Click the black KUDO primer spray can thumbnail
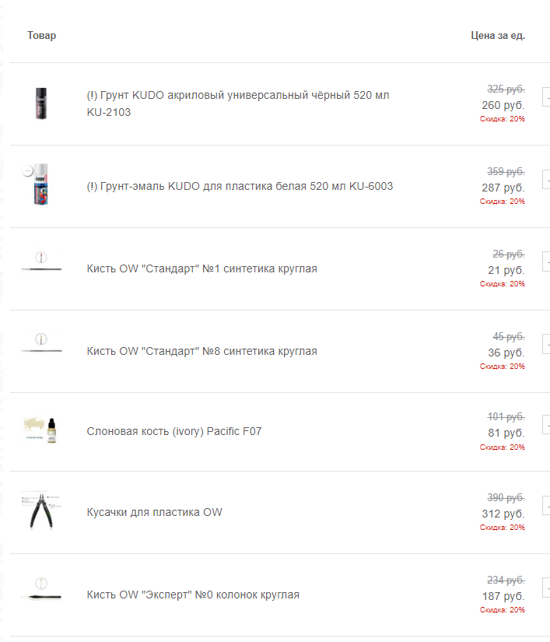The height and width of the screenshot is (642, 550). point(41,103)
